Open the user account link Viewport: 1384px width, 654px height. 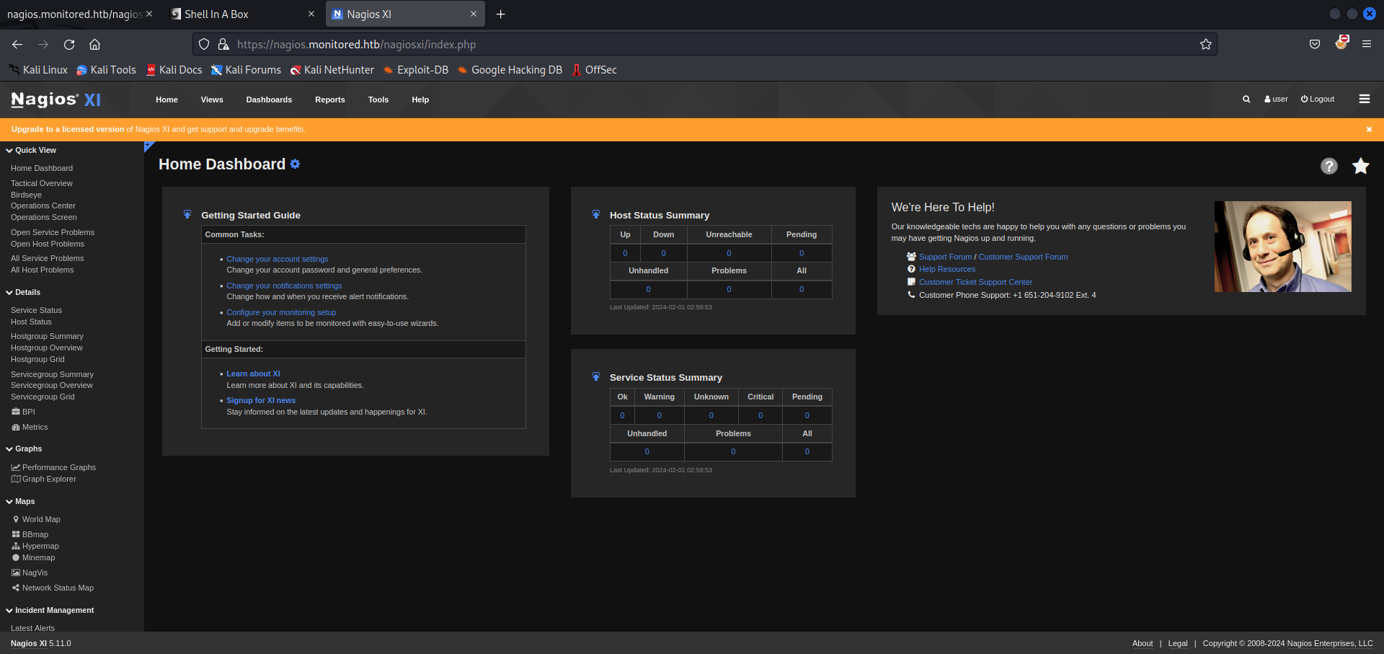(1276, 100)
